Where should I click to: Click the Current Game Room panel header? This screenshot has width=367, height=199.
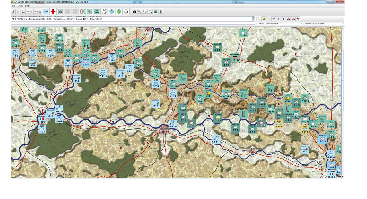tap(314, 24)
